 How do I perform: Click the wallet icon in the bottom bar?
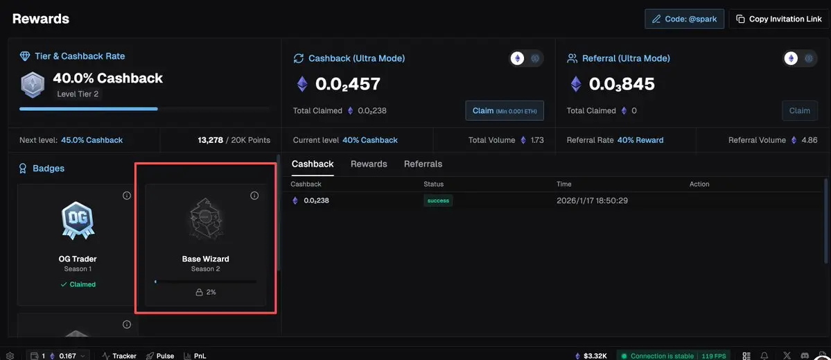[35, 356]
